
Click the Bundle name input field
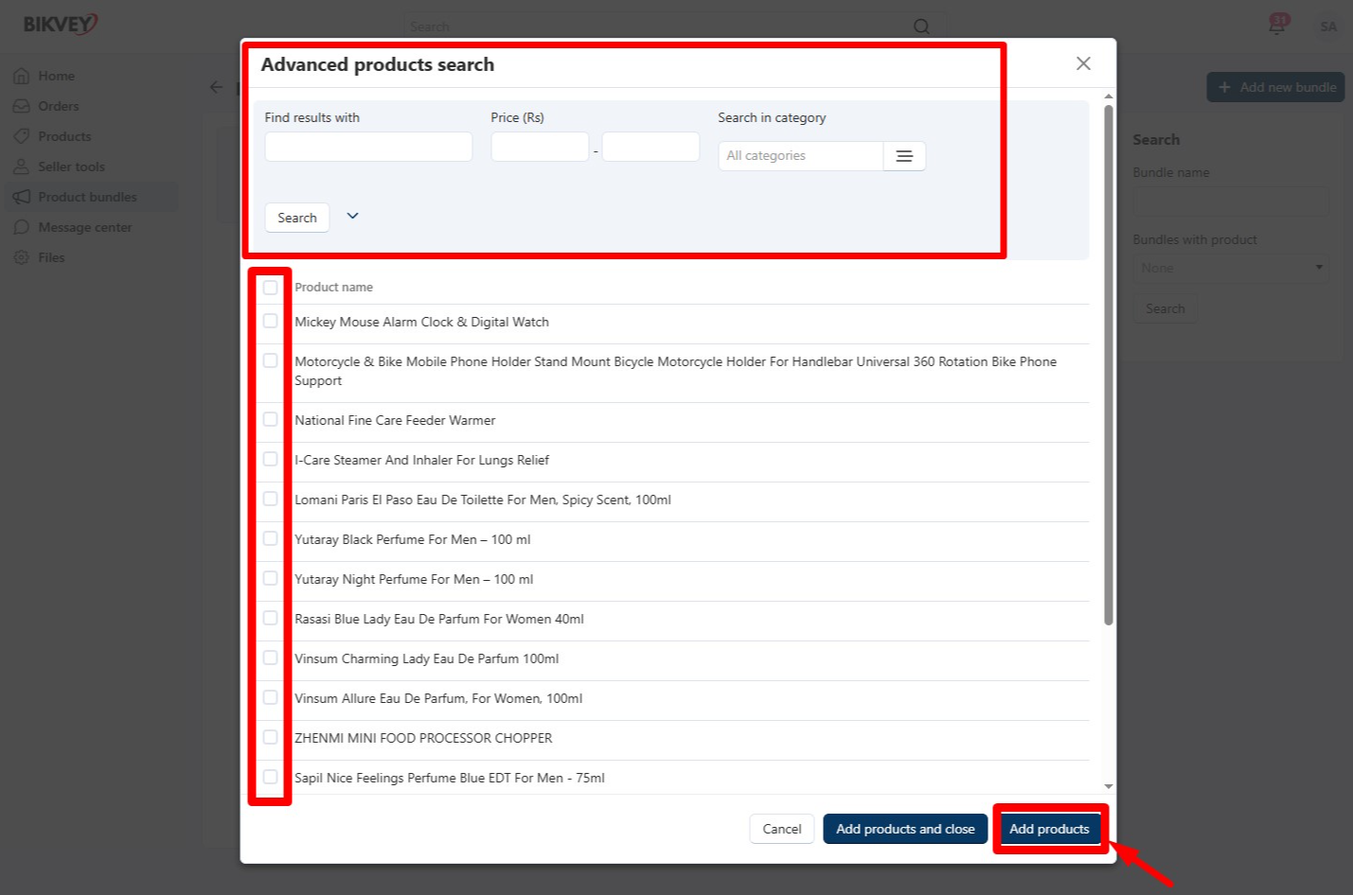coord(1231,202)
